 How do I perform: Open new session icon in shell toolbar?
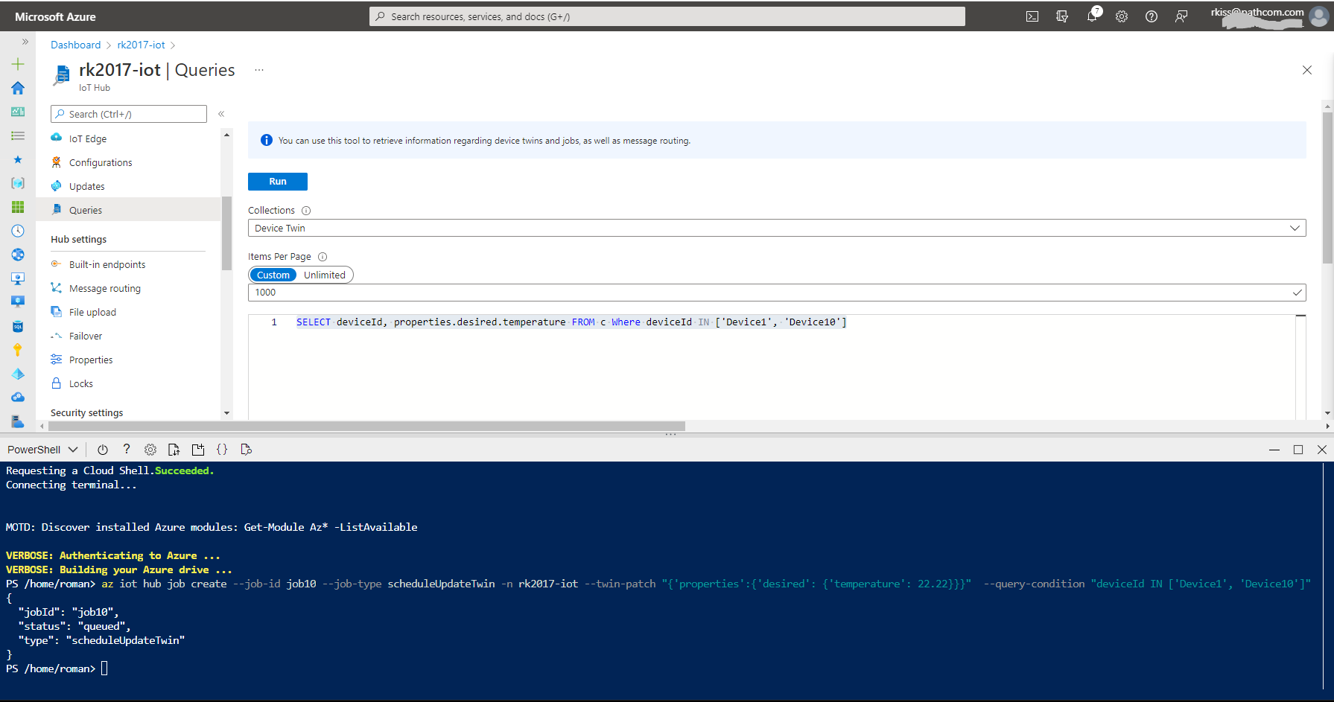pos(198,450)
